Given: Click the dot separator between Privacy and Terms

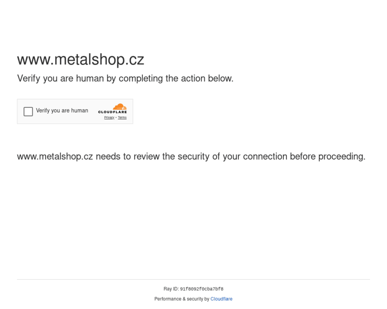Looking at the screenshot, I should [x=116, y=118].
